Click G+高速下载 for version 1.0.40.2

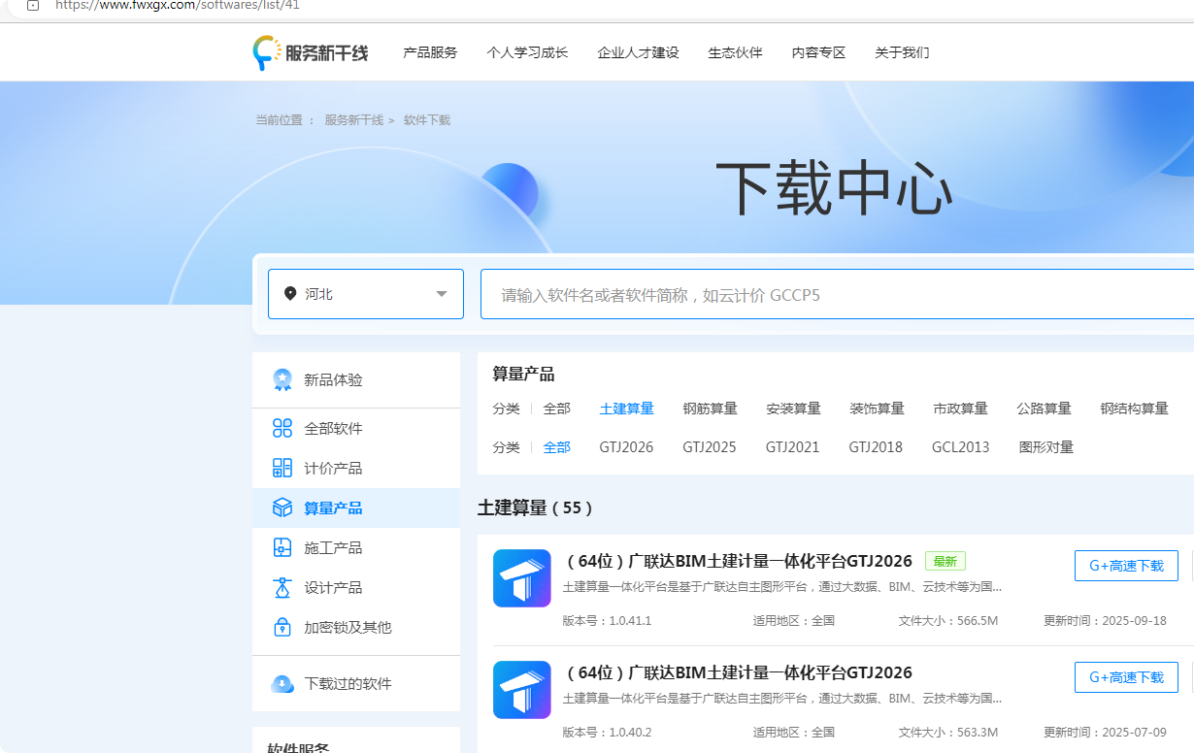pyautogui.click(x=1126, y=677)
